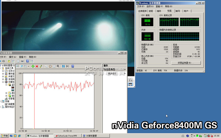Image resolution: width=221 pixels, height=138 pixels.
Task: Click the 开始 Start button
Action: 4,136
